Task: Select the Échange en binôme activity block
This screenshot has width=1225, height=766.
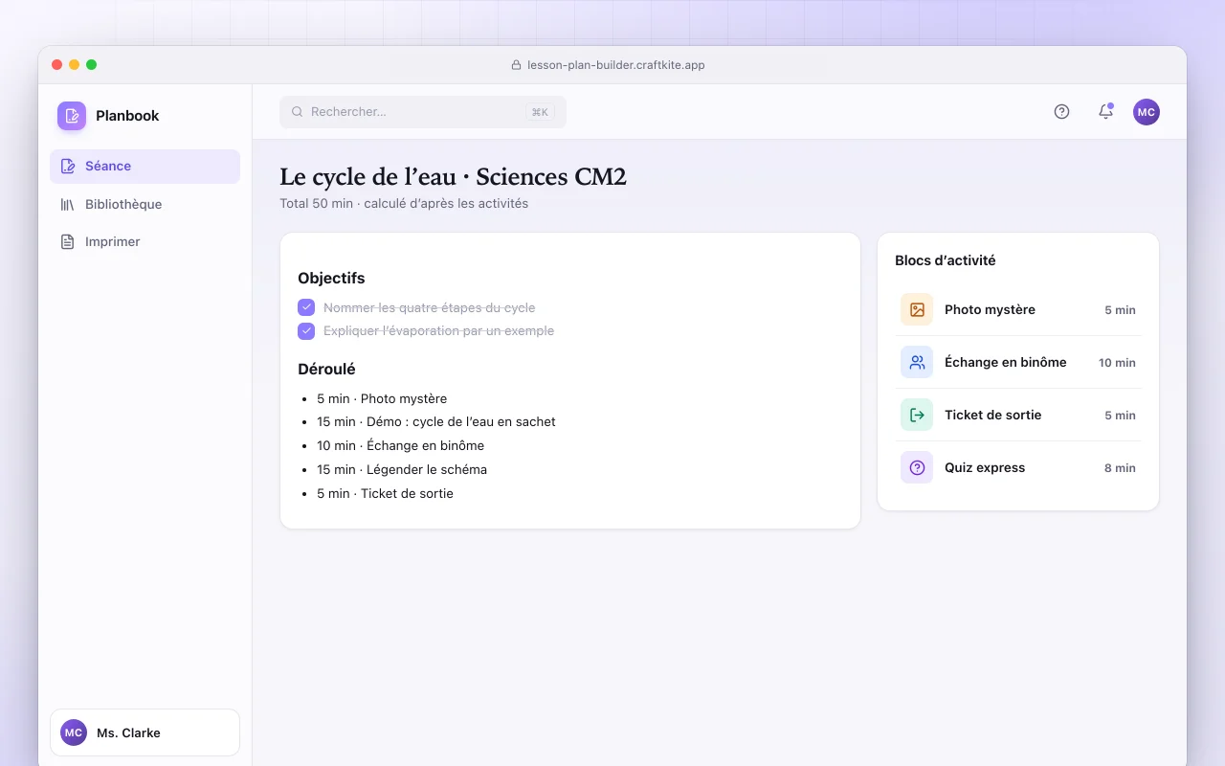Action: point(1018,362)
